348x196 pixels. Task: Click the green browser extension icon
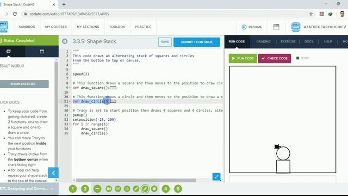pyautogui.click(x=330, y=14)
